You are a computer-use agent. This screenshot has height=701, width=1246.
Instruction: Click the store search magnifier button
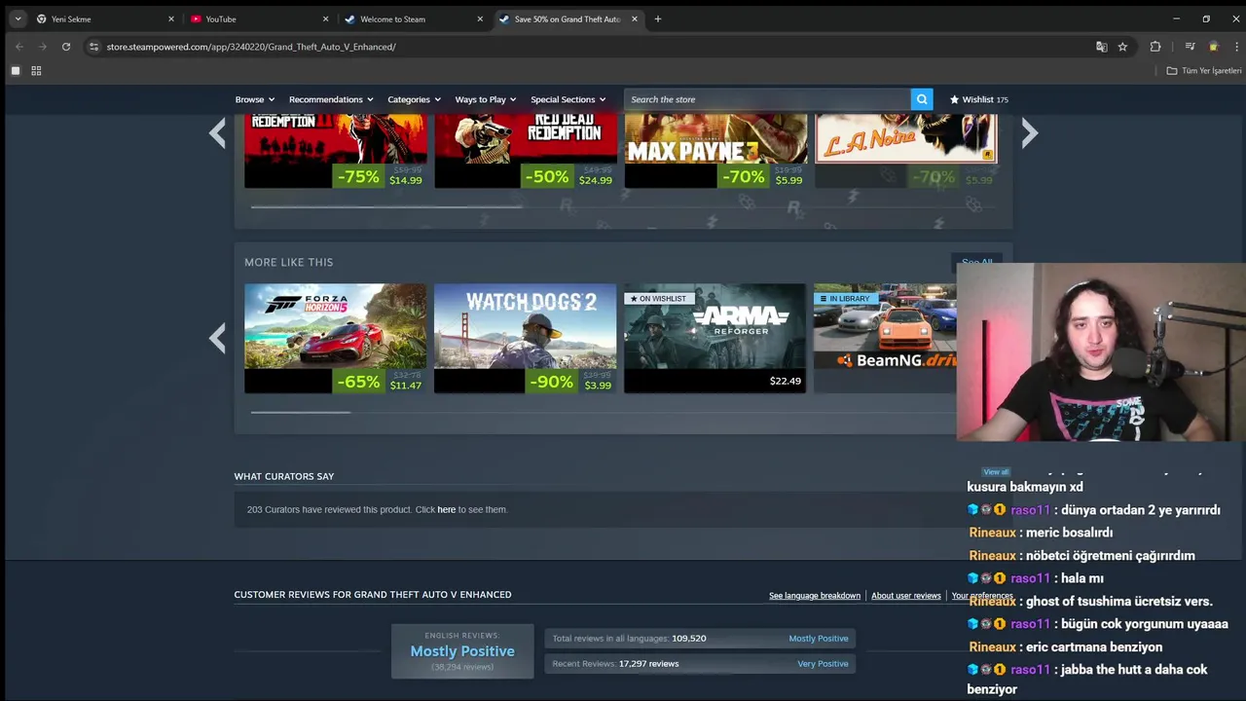pyautogui.click(x=921, y=99)
